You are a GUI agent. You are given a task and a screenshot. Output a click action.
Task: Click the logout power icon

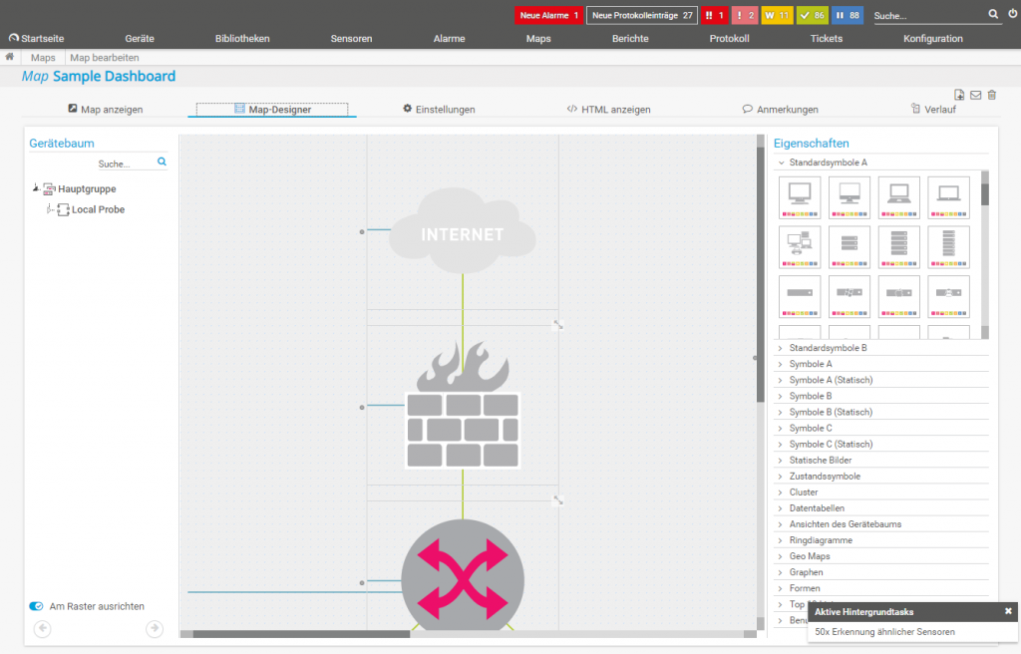click(1012, 14)
